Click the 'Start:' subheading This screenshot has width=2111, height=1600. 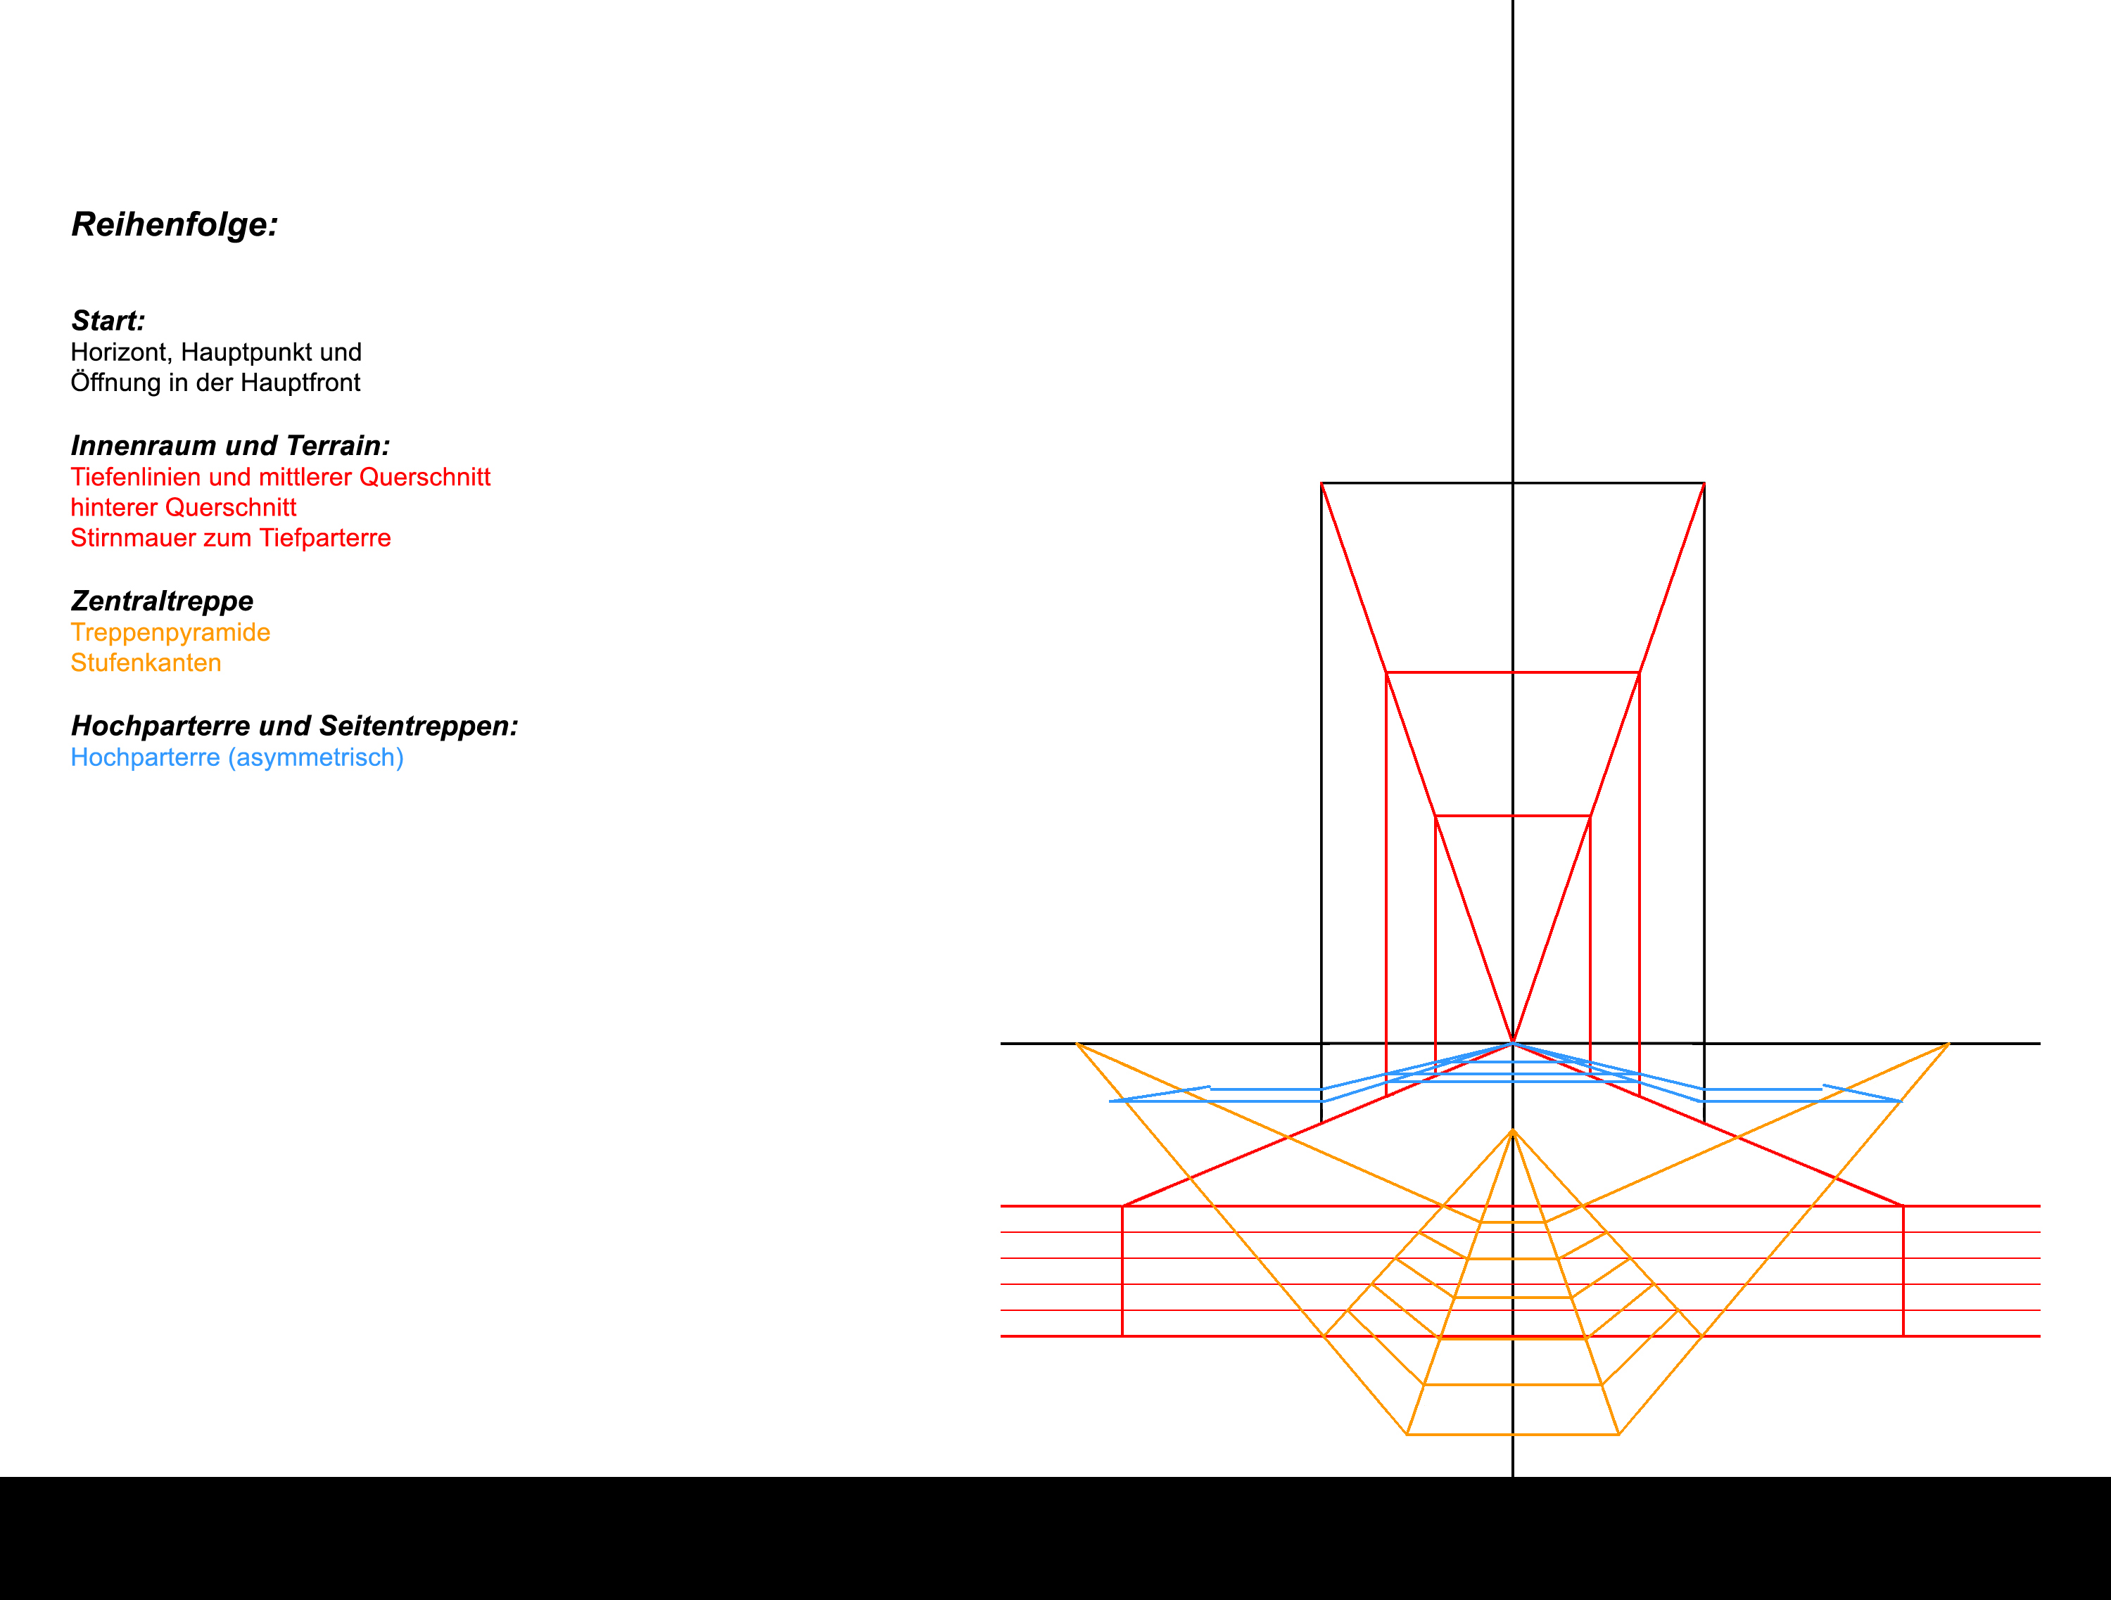(108, 321)
